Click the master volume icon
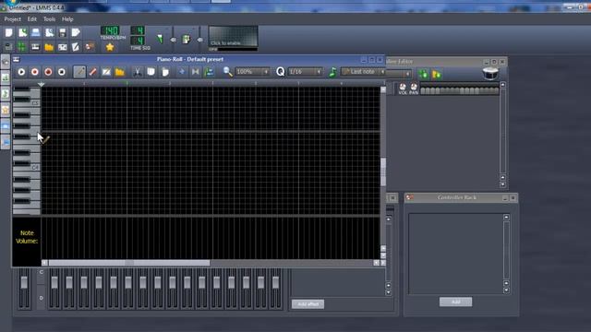 click(160, 39)
